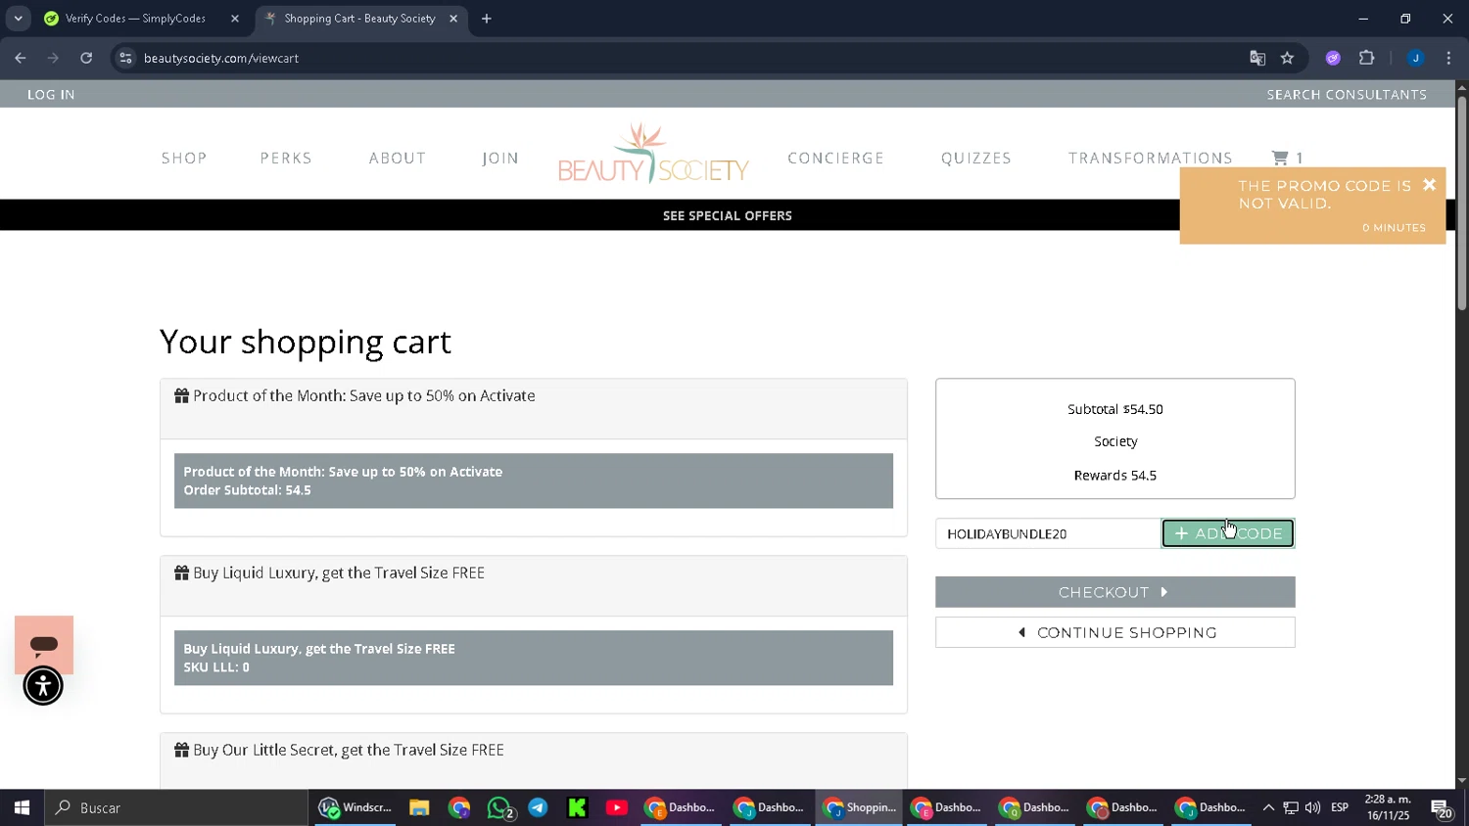Click the address bar URL
The width and height of the screenshot is (1469, 826).
(221, 58)
